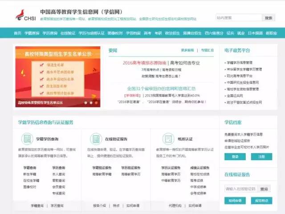This screenshot has height=214, width=285.
Task: Open 学历与成绩认证 in navigation bar
Action: [x=91, y=33]
